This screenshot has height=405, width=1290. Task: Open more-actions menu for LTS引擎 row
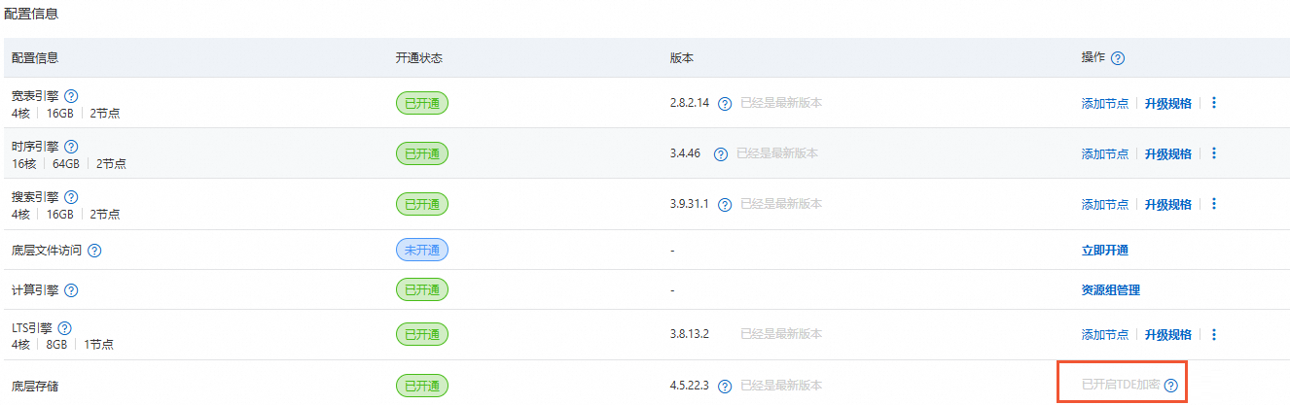click(1213, 334)
